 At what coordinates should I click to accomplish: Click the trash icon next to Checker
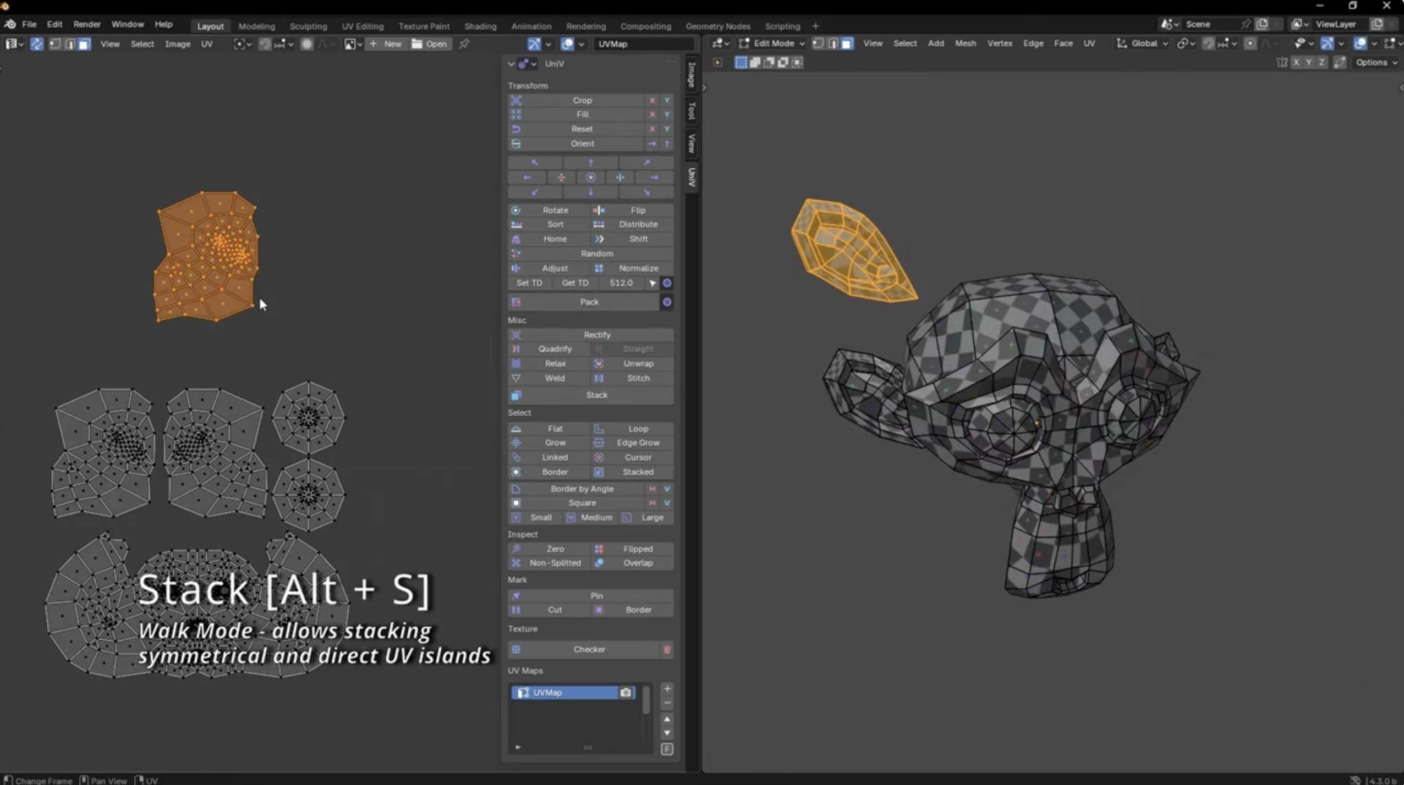click(667, 649)
